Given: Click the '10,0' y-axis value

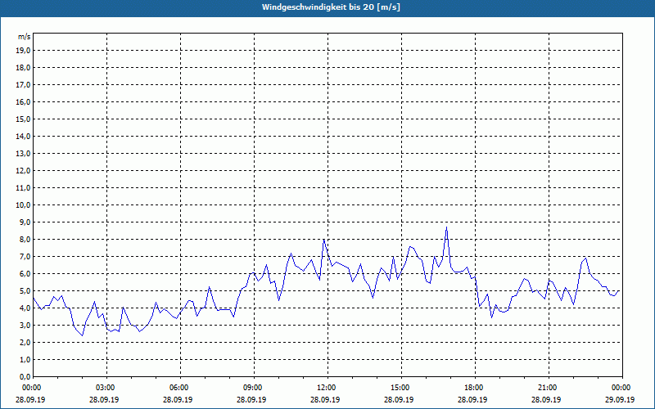Looking at the screenshot, I should (23, 205).
